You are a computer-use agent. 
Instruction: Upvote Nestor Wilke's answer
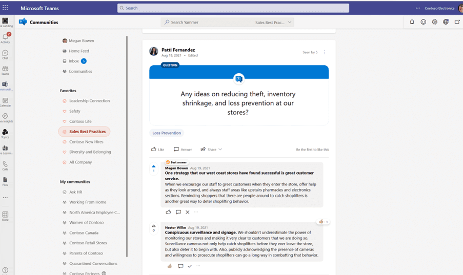(154, 226)
